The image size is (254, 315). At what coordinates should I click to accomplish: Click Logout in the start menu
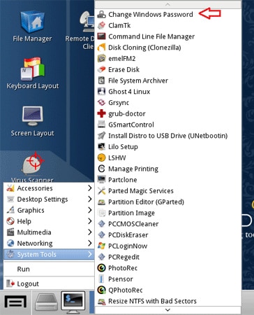click(49, 283)
